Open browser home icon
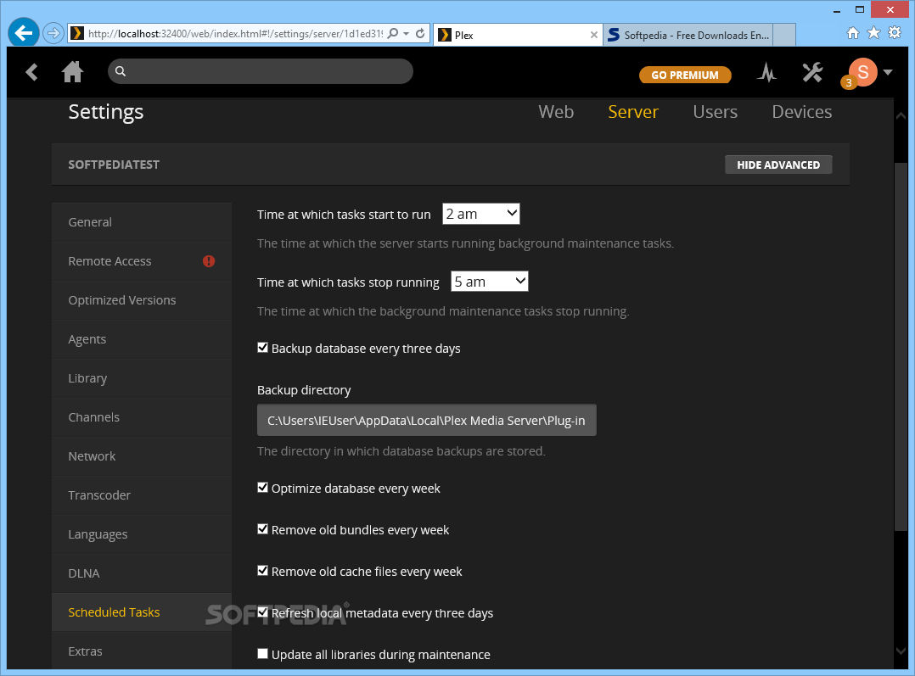 coord(852,33)
